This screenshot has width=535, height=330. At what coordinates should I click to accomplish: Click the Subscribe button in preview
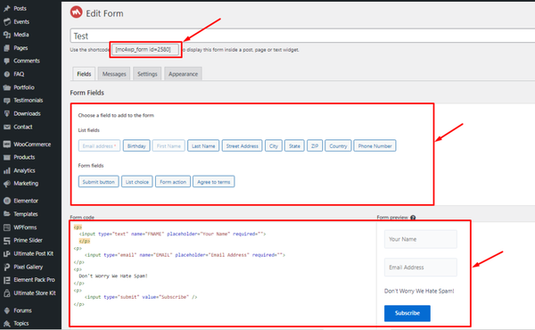click(x=407, y=313)
